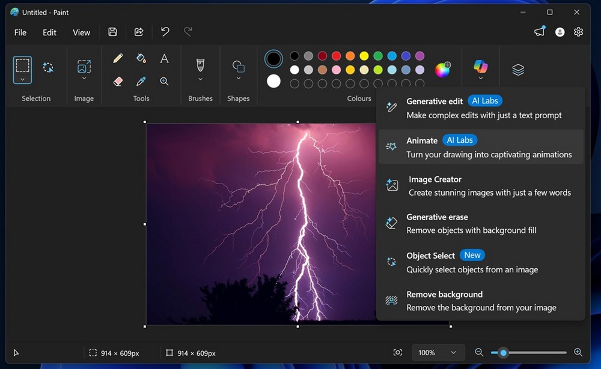601x369 pixels.
Task: Open Edit colours colour wheel
Action: pos(442,70)
